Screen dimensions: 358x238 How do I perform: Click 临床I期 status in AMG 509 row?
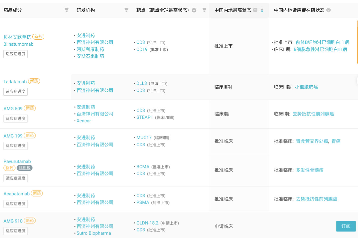(222, 114)
